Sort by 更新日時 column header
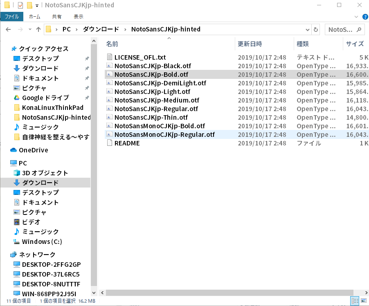 coord(250,44)
